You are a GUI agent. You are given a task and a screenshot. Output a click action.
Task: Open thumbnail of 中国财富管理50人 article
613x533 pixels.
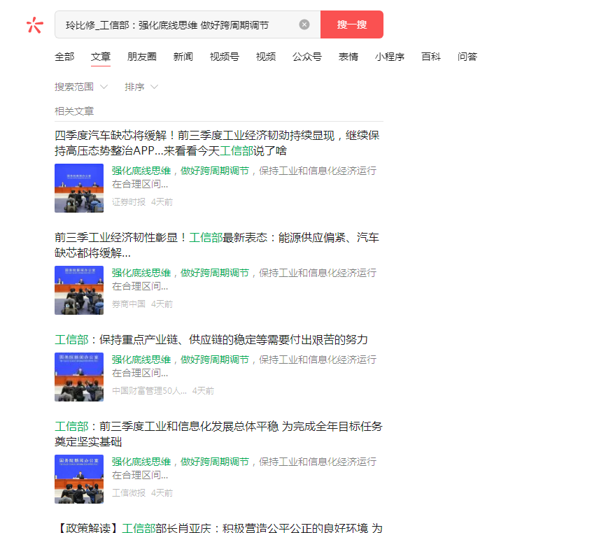[x=79, y=377]
